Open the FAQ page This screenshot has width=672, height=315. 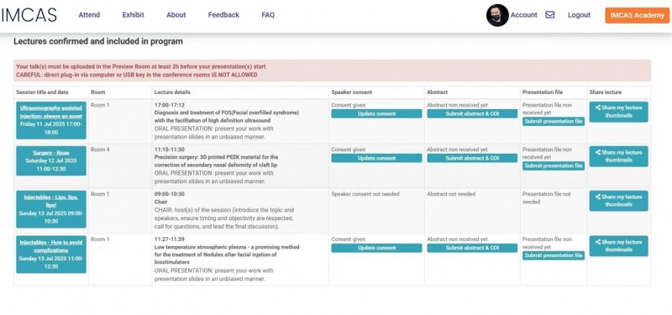[268, 15]
